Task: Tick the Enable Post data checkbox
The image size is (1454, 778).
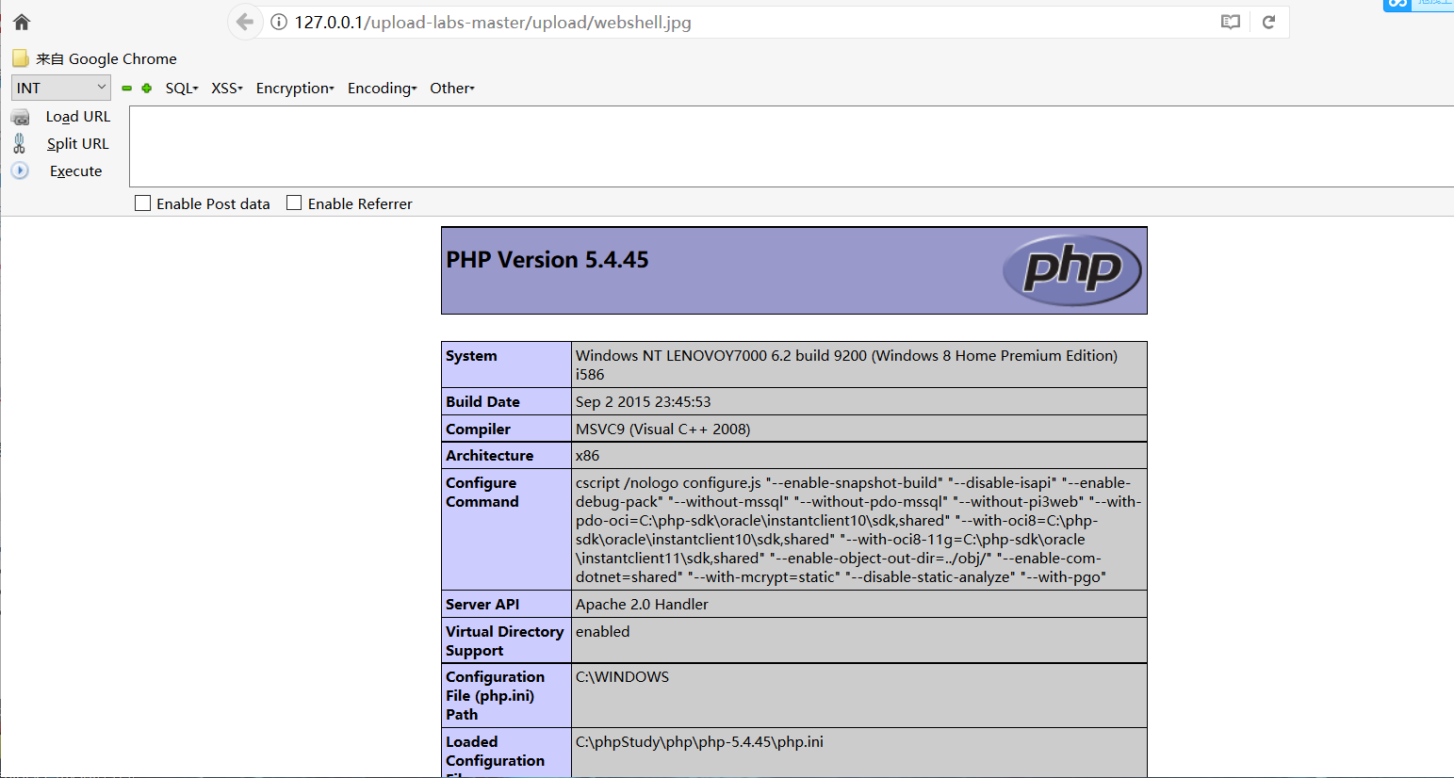Action: 143,203
